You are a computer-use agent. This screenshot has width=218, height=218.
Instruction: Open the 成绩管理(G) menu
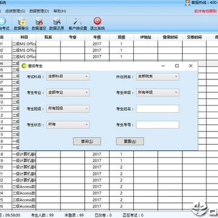(15, 11)
